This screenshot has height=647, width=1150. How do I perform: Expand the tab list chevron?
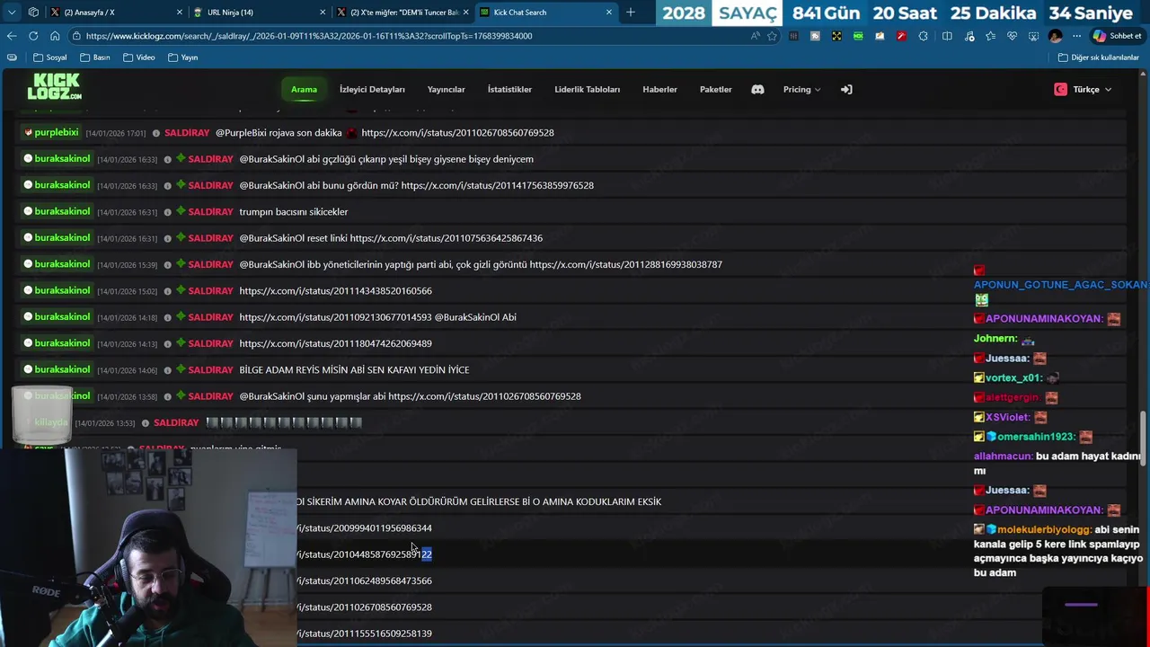point(12,13)
